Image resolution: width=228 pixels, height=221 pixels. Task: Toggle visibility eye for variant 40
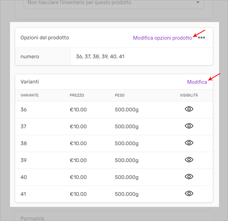[x=189, y=177]
